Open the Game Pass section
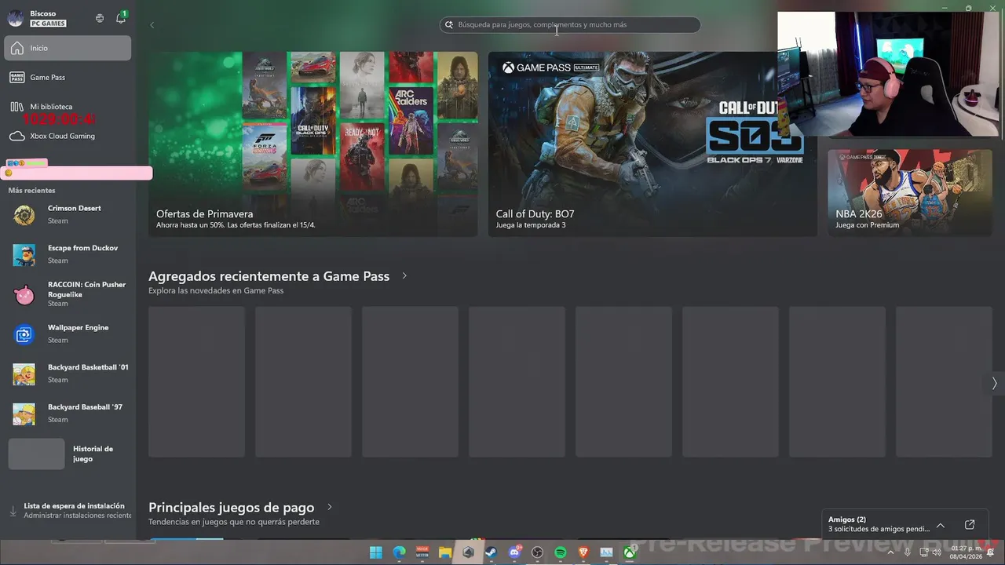This screenshot has width=1005, height=565. click(x=68, y=77)
